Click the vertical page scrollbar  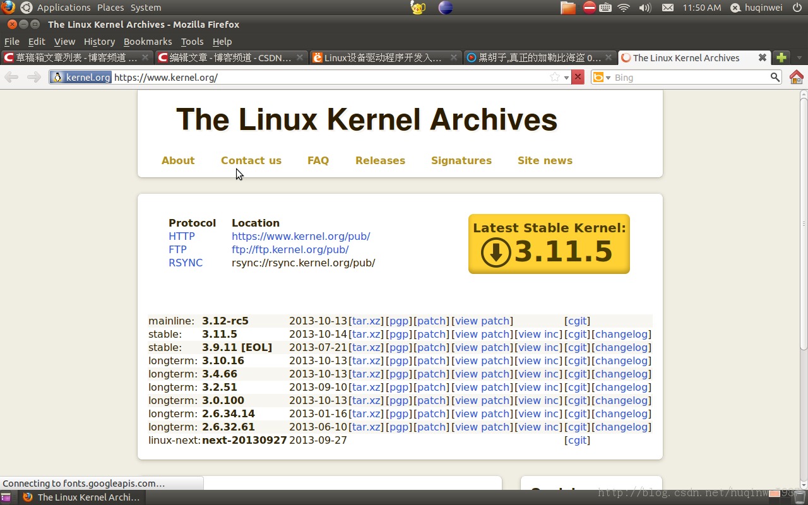(804, 223)
